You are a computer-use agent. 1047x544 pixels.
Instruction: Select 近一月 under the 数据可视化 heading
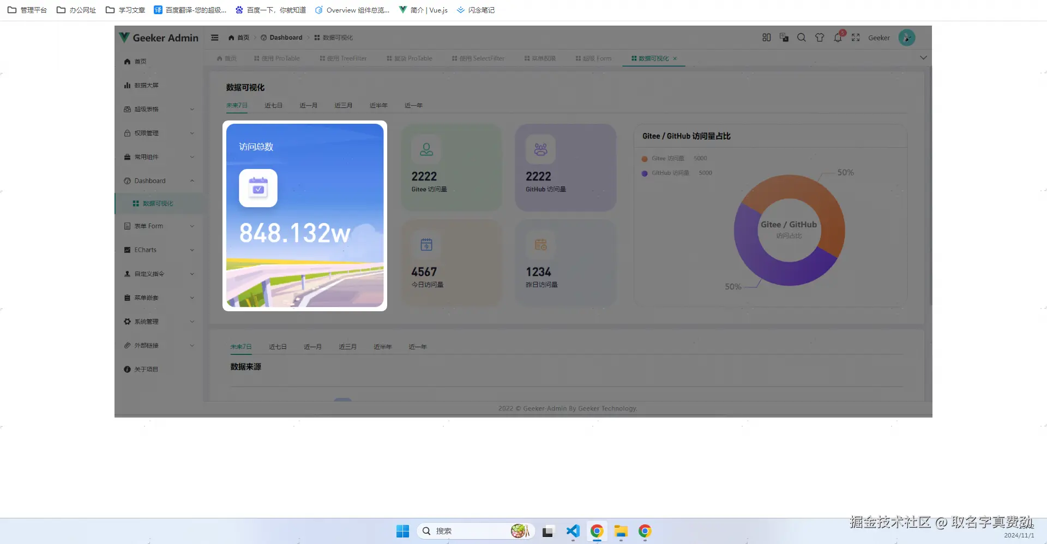[x=308, y=105]
